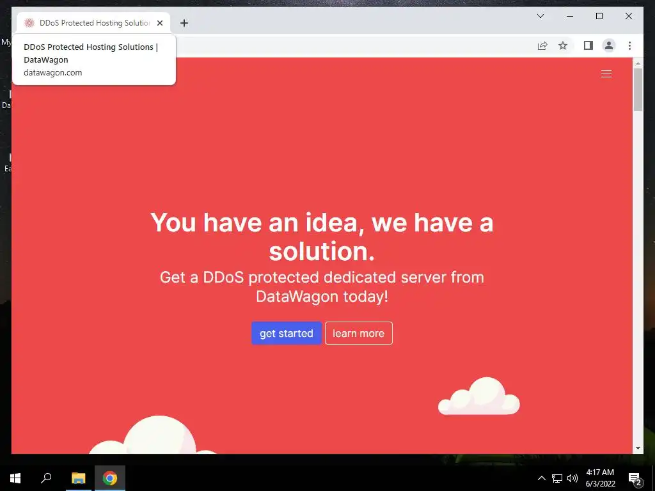Open the network status tray icon
Image resolution: width=655 pixels, height=491 pixels.
tap(557, 478)
